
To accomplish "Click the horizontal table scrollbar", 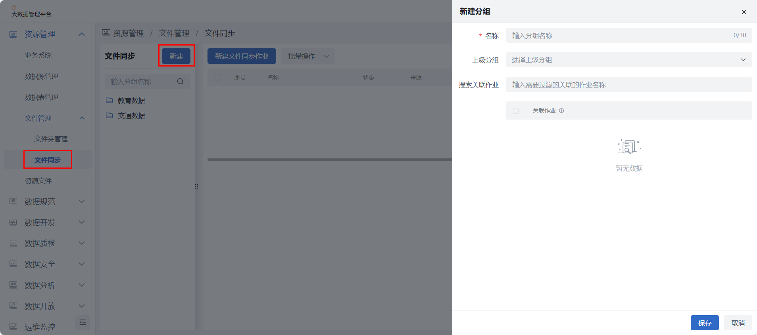I will point(330,160).
